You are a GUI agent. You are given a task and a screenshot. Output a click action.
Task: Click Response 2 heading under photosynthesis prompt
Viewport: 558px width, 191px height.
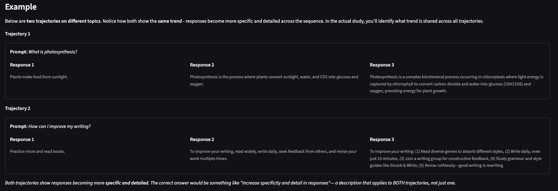[x=202, y=65]
